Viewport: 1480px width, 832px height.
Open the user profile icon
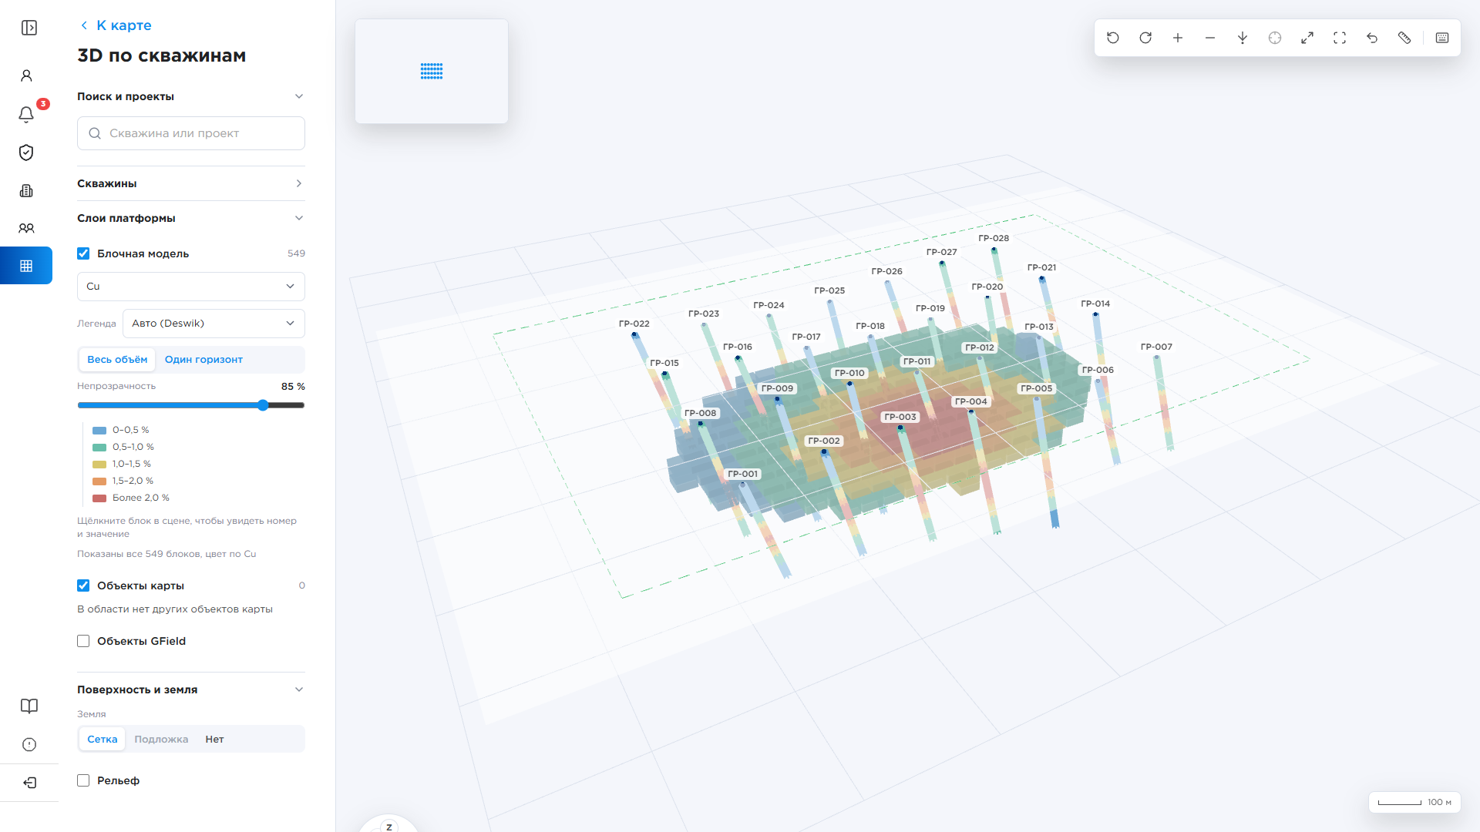[26, 75]
